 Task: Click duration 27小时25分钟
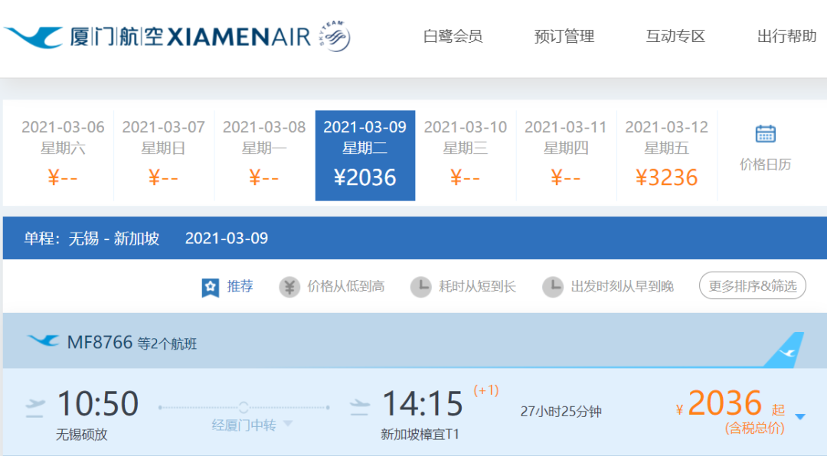coord(561,411)
